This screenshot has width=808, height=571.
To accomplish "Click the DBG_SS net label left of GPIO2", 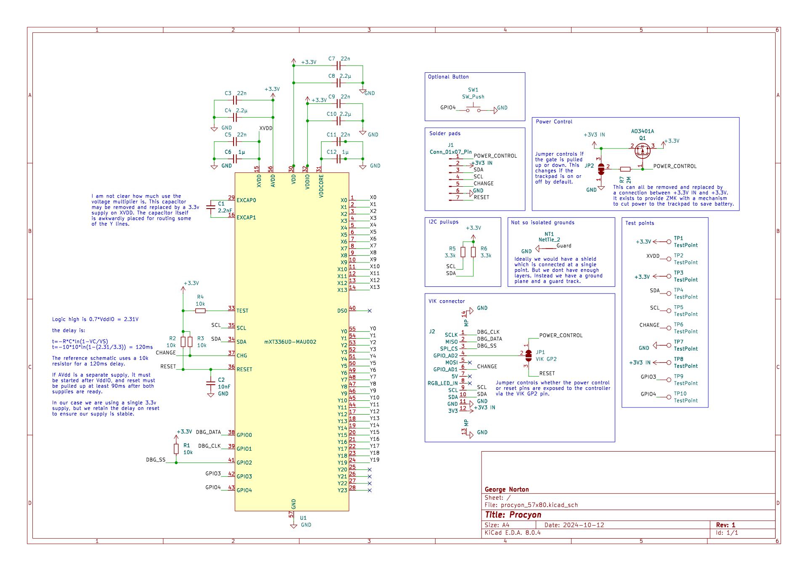I will (156, 460).
